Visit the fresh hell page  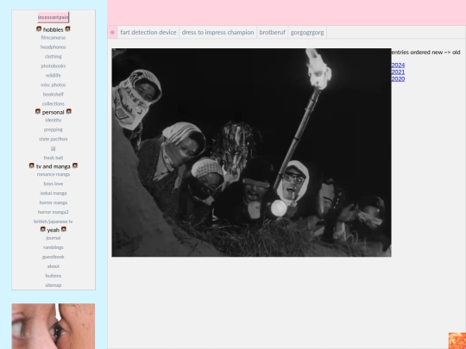pyautogui.click(x=54, y=158)
